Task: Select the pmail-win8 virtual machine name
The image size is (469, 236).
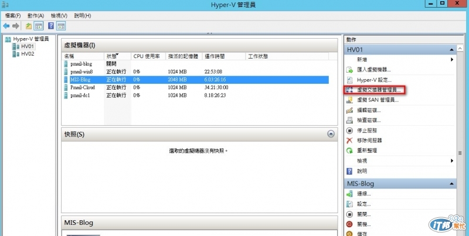Action: click(x=81, y=71)
